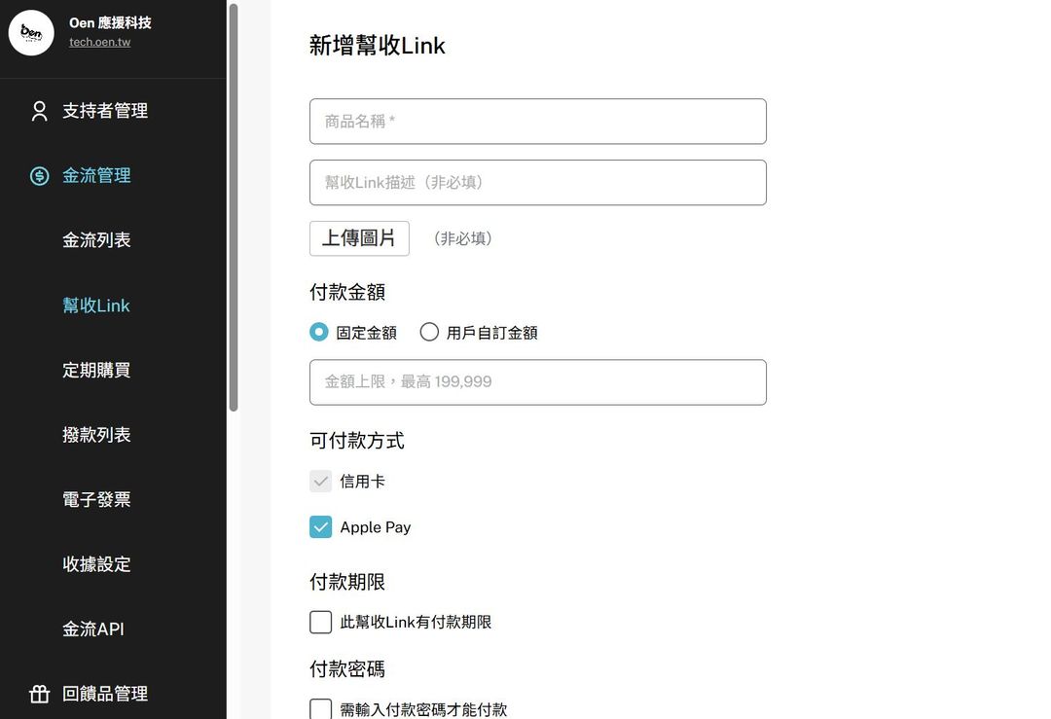The width and height of the screenshot is (1051, 719).
Task: Open 回饋品管理 via the gift icon
Action: 38,694
